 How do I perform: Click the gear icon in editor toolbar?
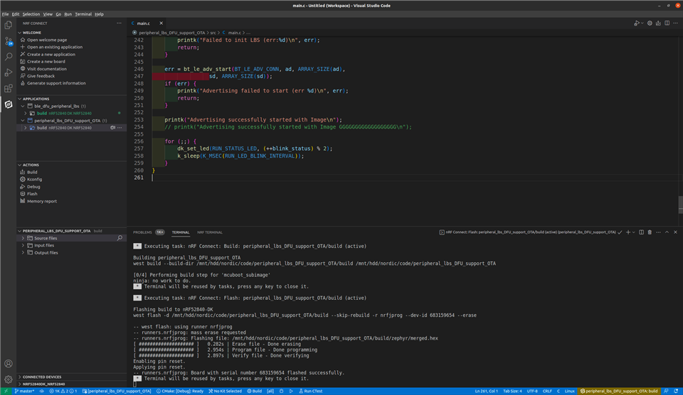tap(650, 23)
